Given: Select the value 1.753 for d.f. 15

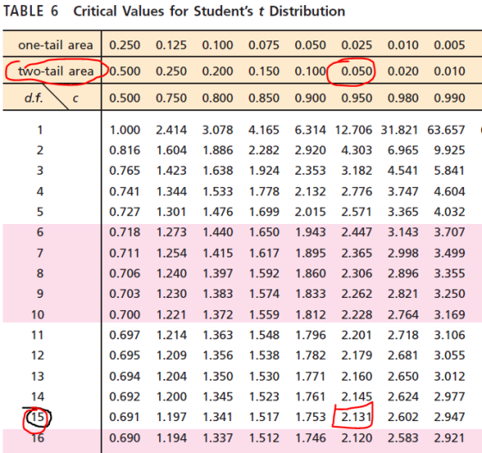Looking at the screenshot, I should 310,417.
